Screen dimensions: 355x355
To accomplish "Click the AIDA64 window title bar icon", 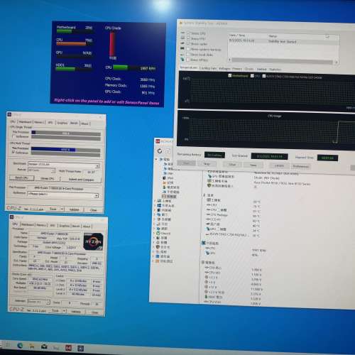I will pos(158,141).
